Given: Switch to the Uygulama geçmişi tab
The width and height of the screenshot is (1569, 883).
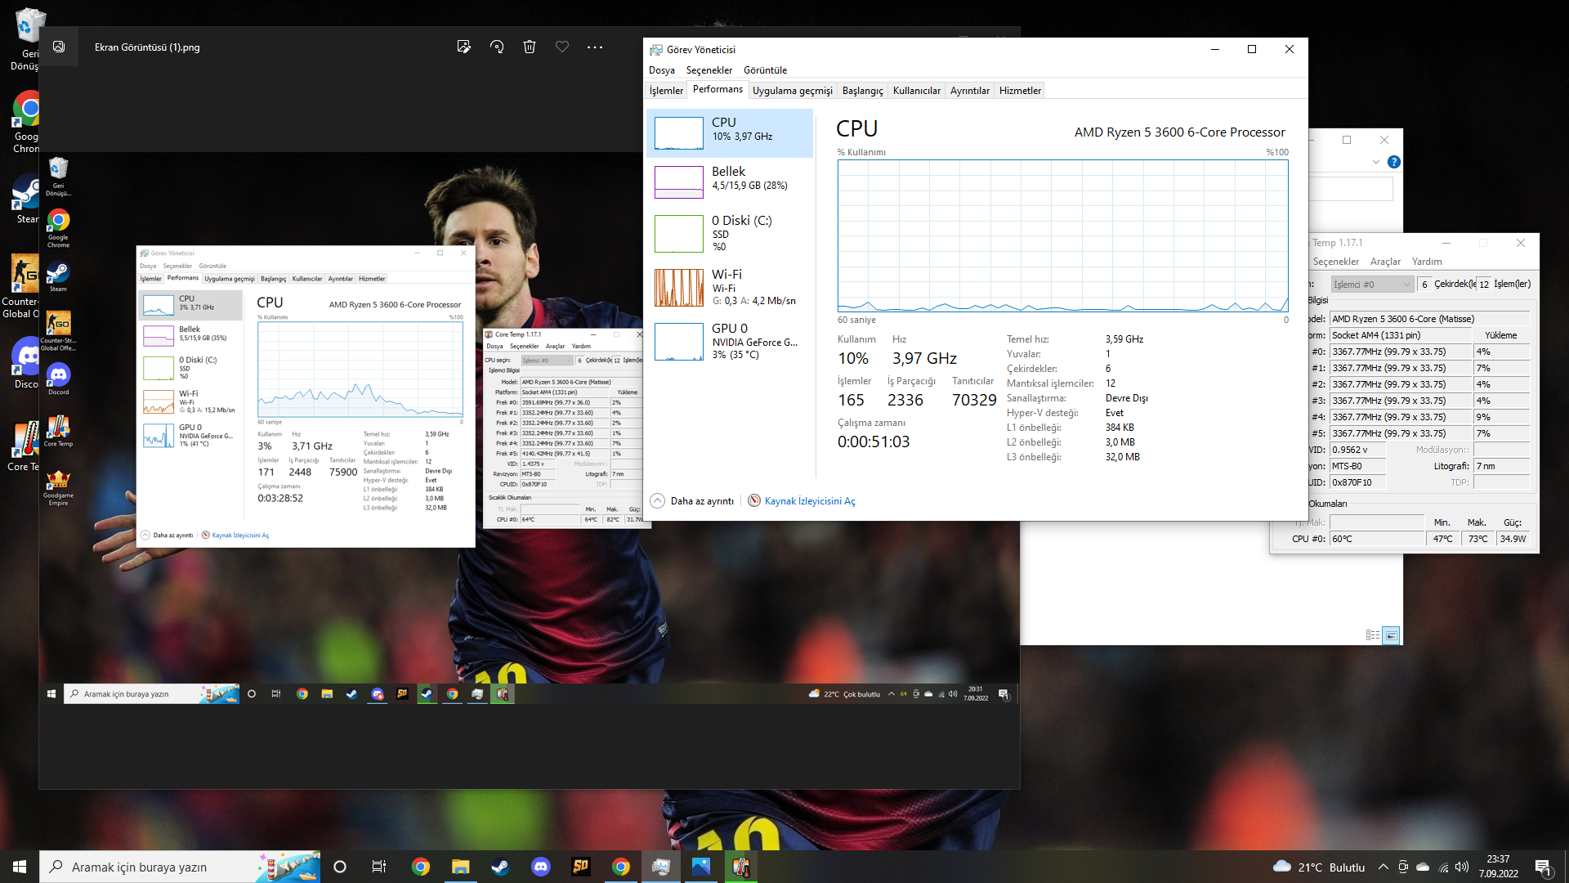Looking at the screenshot, I should [x=793, y=91].
